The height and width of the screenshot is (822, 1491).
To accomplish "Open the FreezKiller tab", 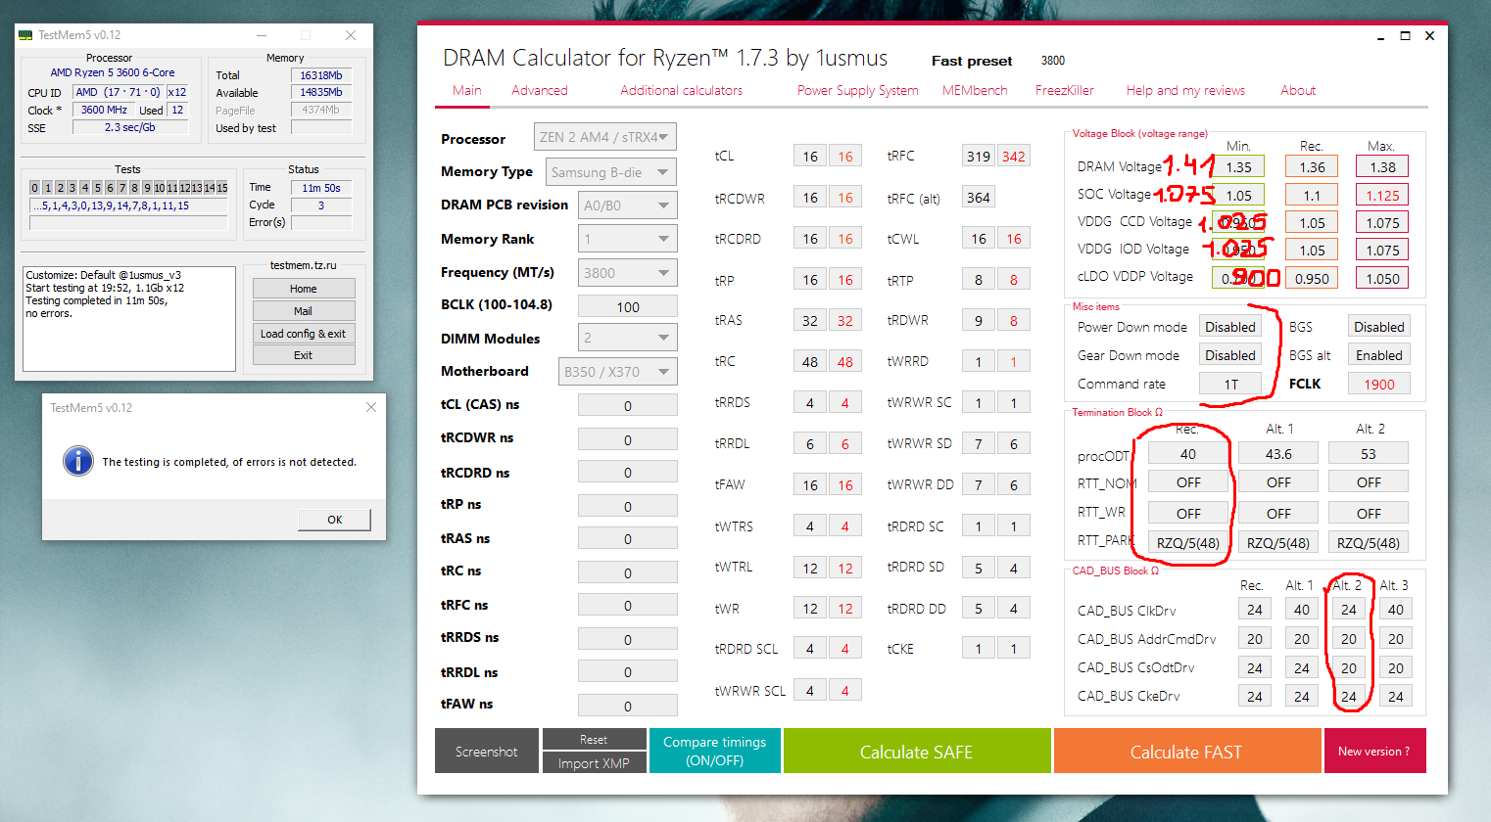I will pos(1065,90).
